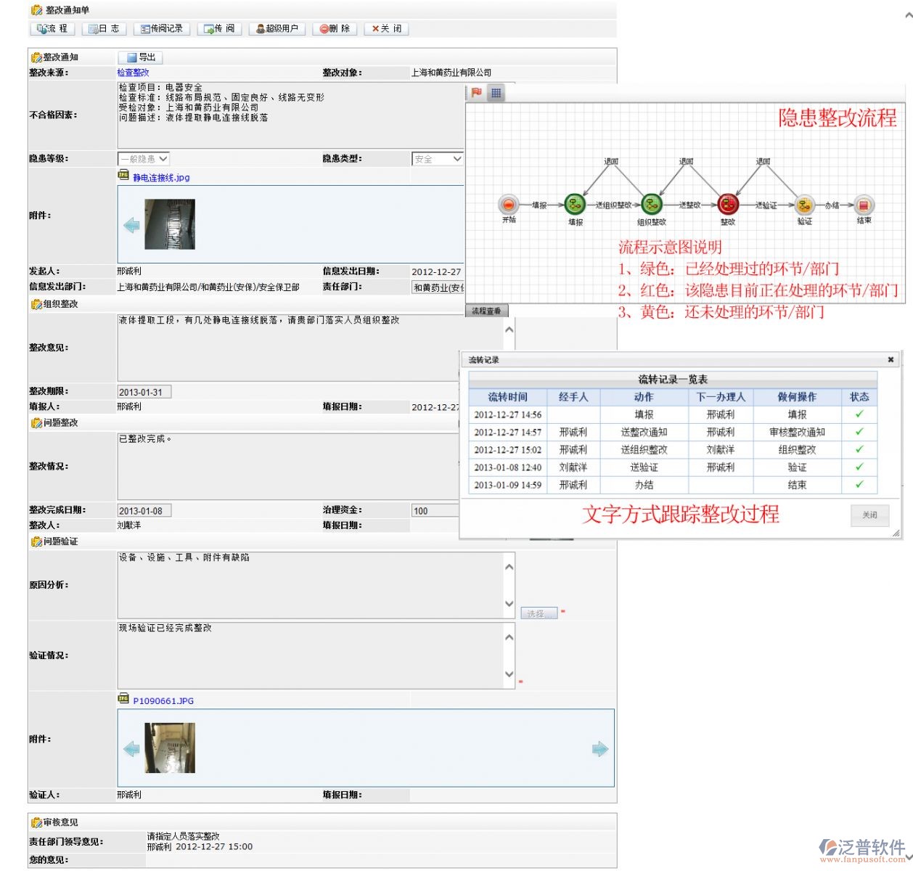913x871 pixels.
Task: Click the 整改期限 date field 2013-01-31
Action: 144,392
